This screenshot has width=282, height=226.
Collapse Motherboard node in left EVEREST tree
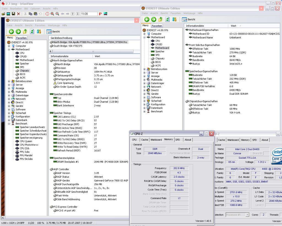click(9, 49)
